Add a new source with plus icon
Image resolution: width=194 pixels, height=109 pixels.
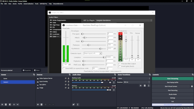pos(38,104)
